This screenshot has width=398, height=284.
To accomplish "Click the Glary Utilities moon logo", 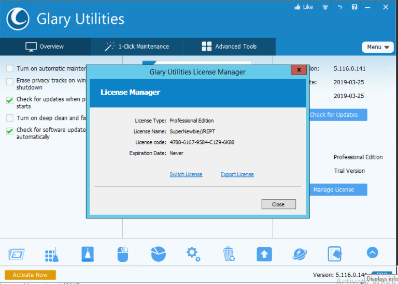I will coord(18,19).
